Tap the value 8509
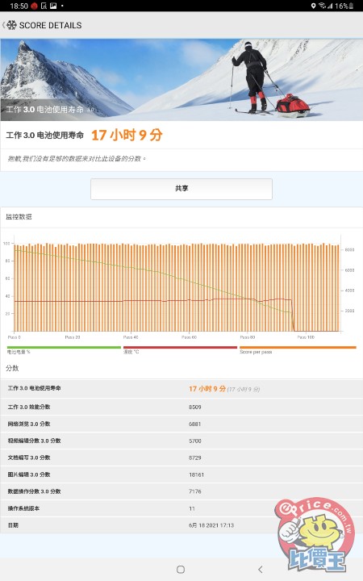The image size is (363, 581). coord(195,407)
